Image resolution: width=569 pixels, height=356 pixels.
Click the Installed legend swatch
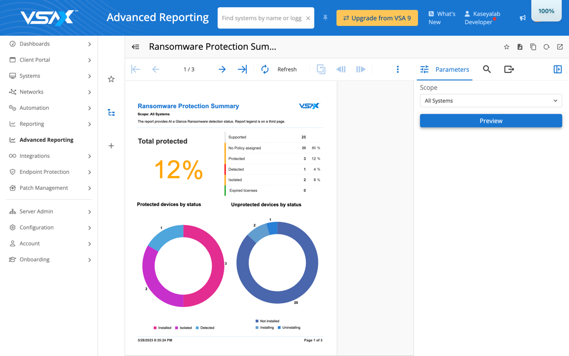[x=155, y=328]
